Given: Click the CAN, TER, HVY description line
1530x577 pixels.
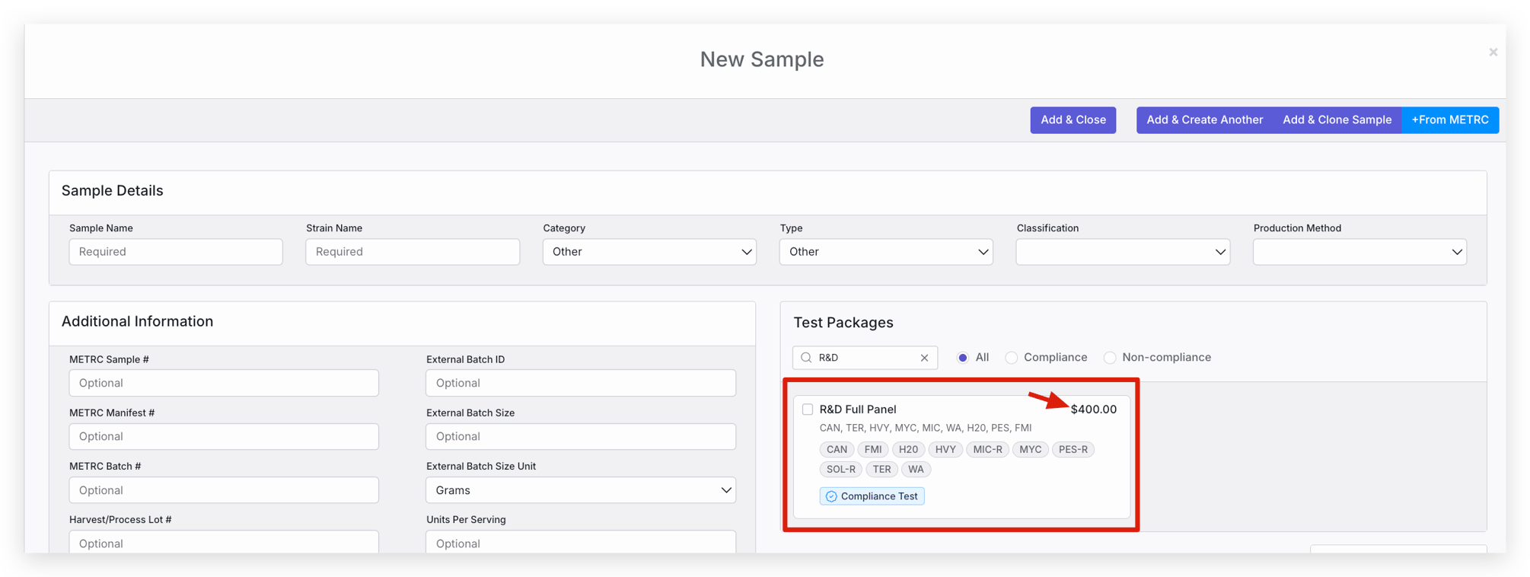Looking at the screenshot, I should [x=926, y=428].
